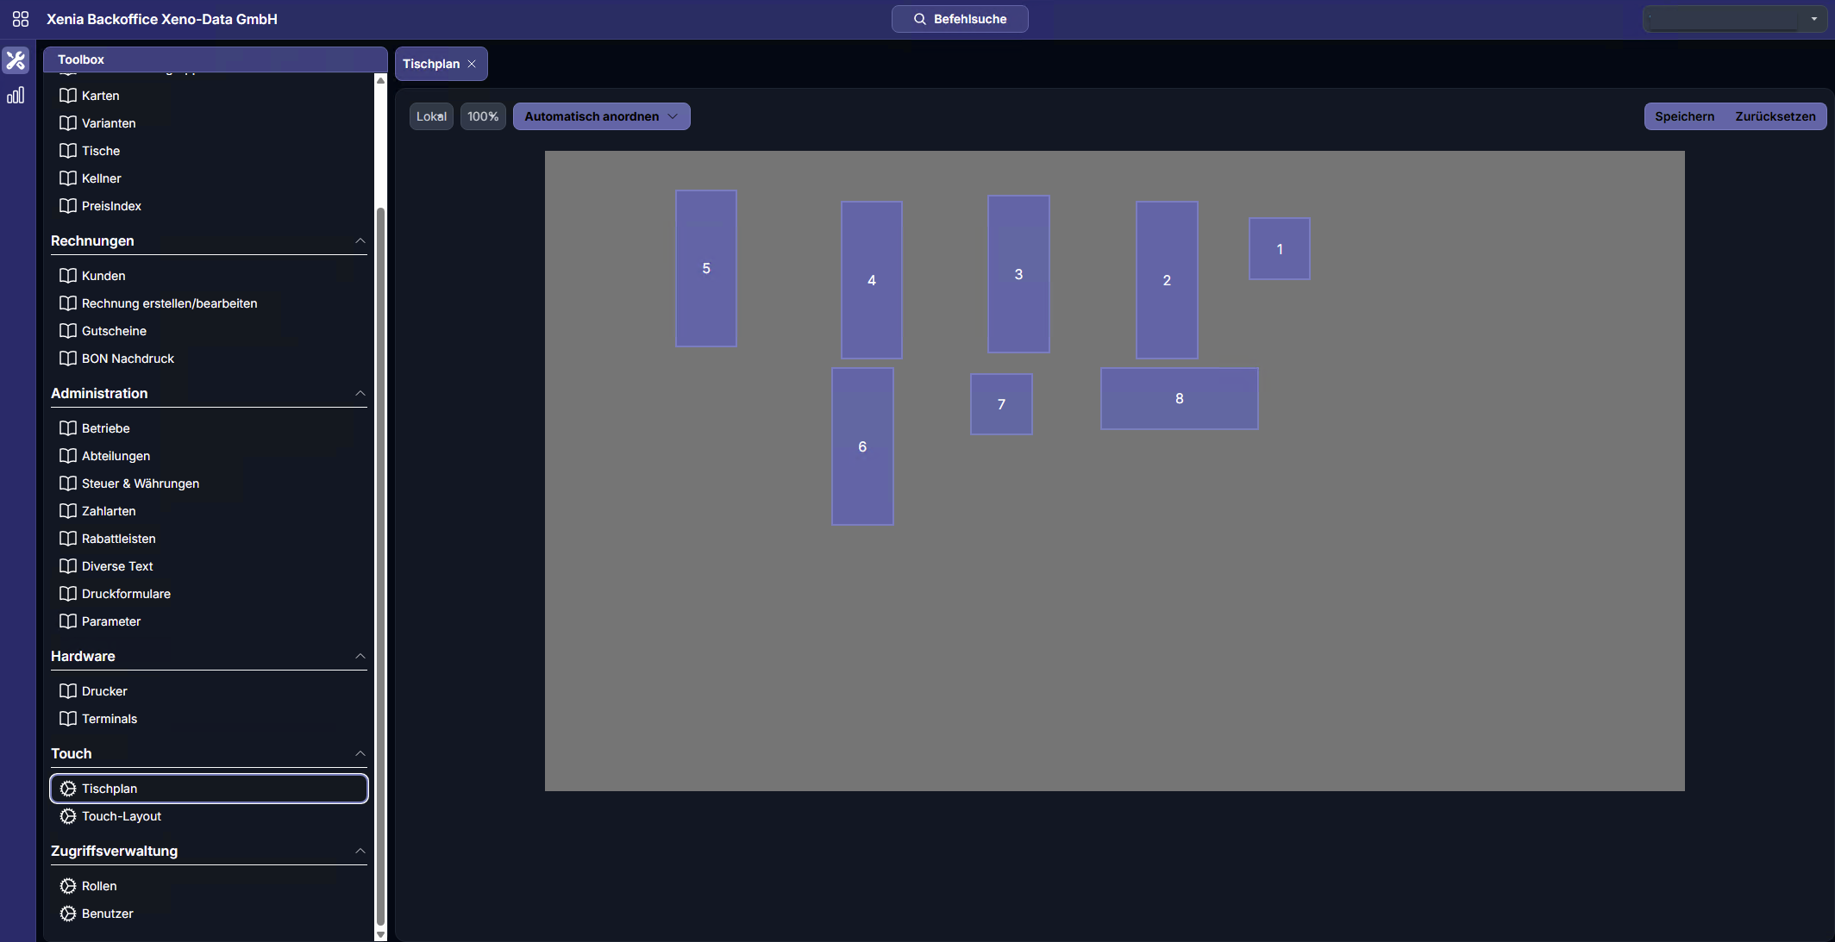1835x942 pixels.
Task: Collapse the Administration section chevron
Action: pos(360,393)
